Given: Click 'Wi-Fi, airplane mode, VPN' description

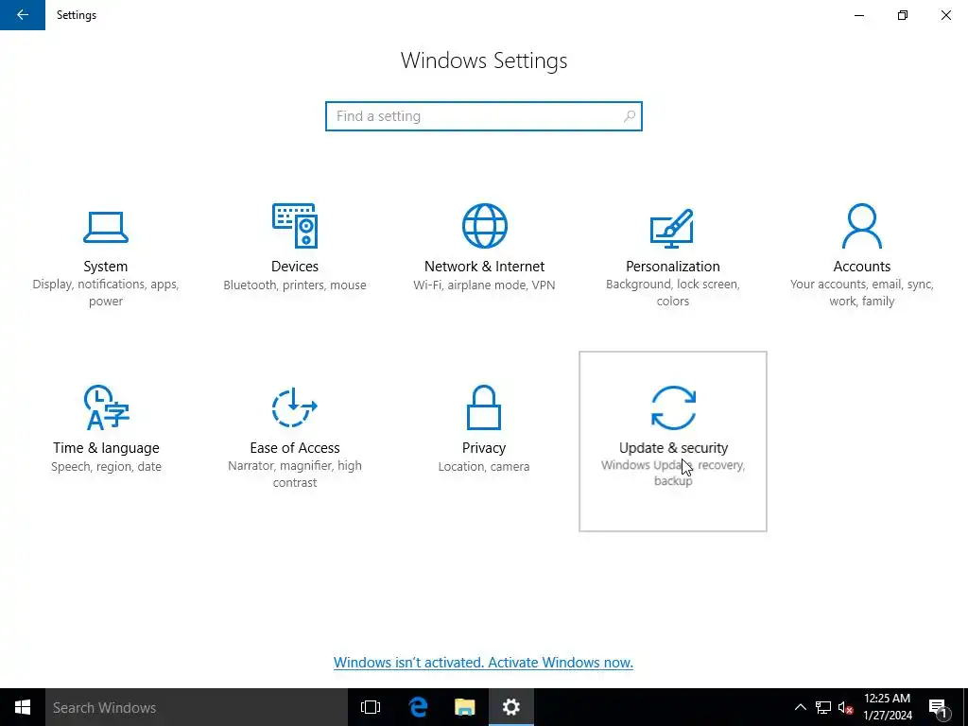Looking at the screenshot, I should point(484,285).
